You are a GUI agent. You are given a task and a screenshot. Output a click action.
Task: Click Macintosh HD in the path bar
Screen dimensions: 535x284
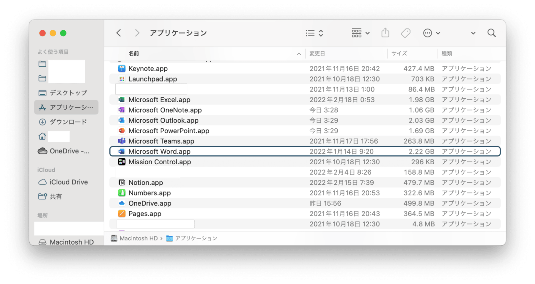click(x=134, y=238)
